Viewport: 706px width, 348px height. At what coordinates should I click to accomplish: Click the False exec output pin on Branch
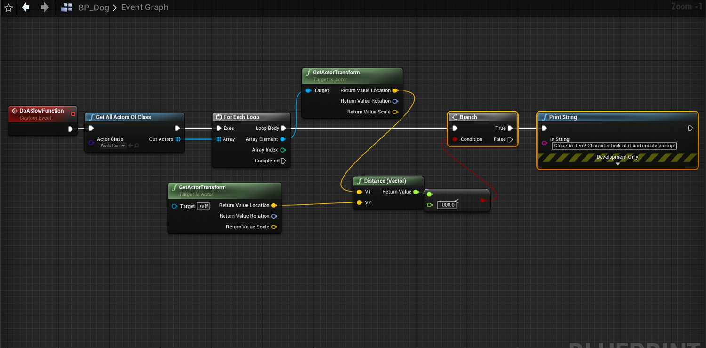510,139
